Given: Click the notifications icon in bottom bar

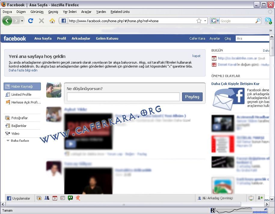Looking at the screenshot, I should point(251,198).
